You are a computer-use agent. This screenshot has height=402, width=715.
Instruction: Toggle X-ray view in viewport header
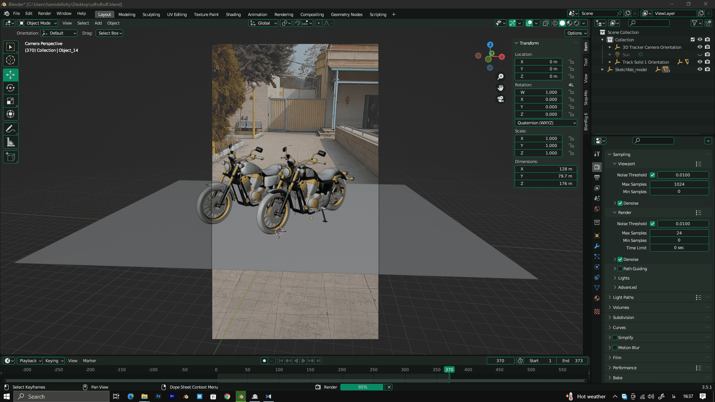pyautogui.click(x=546, y=23)
